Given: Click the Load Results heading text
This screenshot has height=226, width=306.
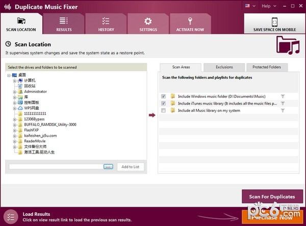Looking at the screenshot, I should (36, 214).
